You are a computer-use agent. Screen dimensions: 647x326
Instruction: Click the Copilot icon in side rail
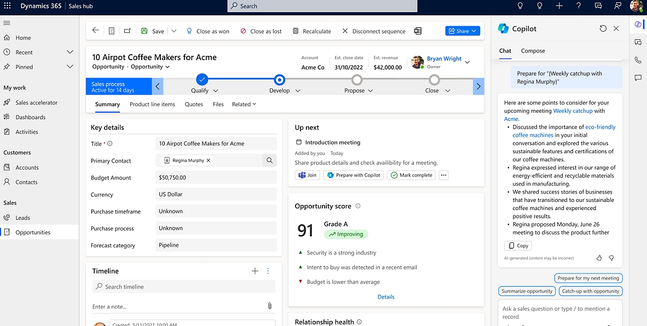click(638, 24)
